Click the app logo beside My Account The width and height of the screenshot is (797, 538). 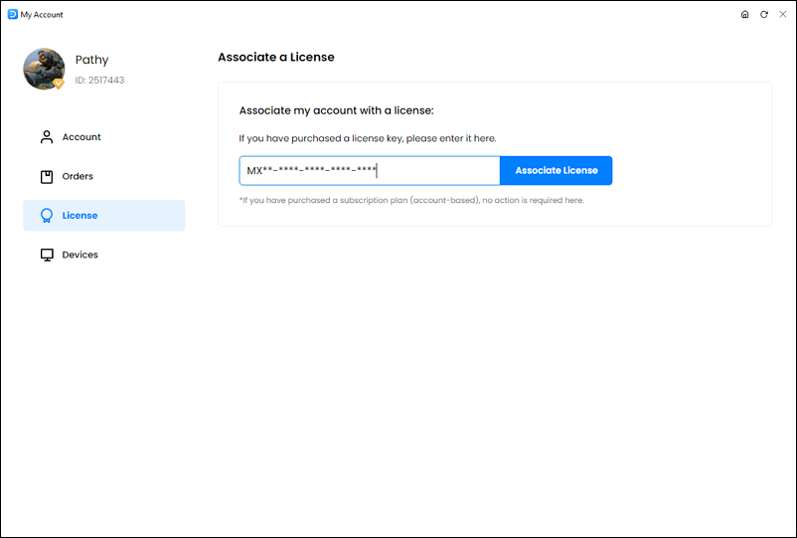[12, 14]
